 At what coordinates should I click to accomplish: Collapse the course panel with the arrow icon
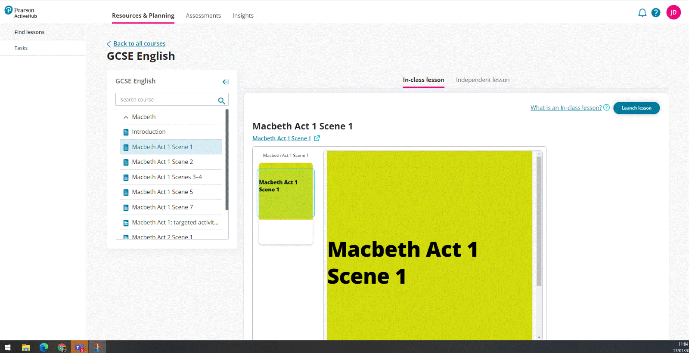225,82
